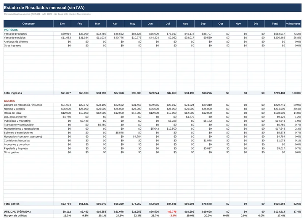305x221 pixels.
Task: Click the 'Concepto' column header
Action: [28, 24]
